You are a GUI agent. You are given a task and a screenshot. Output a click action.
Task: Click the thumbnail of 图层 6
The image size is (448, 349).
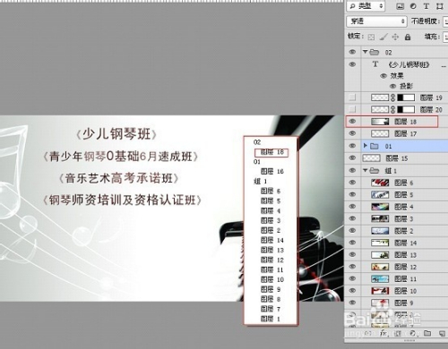tap(380, 183)
